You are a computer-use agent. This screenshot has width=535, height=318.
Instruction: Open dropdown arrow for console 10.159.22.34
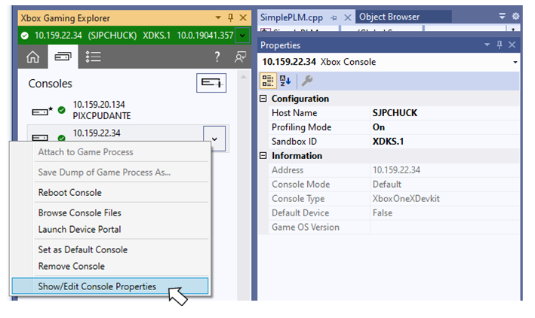pyautogui.click(x=214, y=139)
